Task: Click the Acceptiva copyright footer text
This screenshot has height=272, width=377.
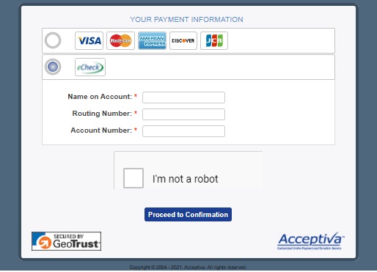Action: (188, 268)
